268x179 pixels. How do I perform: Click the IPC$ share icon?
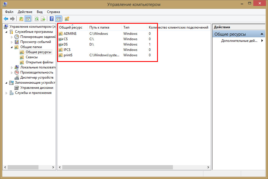pos(61,50)
